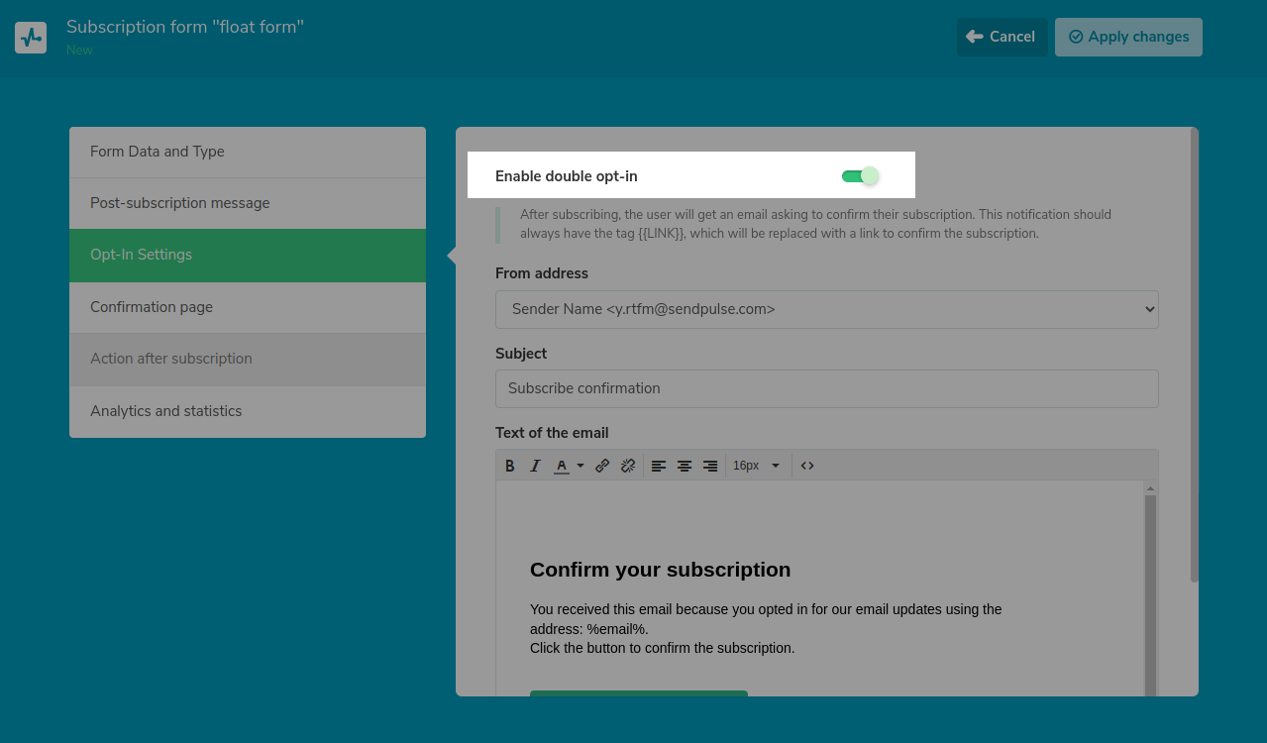Click the Cancel button
The width and height of the screenshot is (1267, 743).
1002,37
